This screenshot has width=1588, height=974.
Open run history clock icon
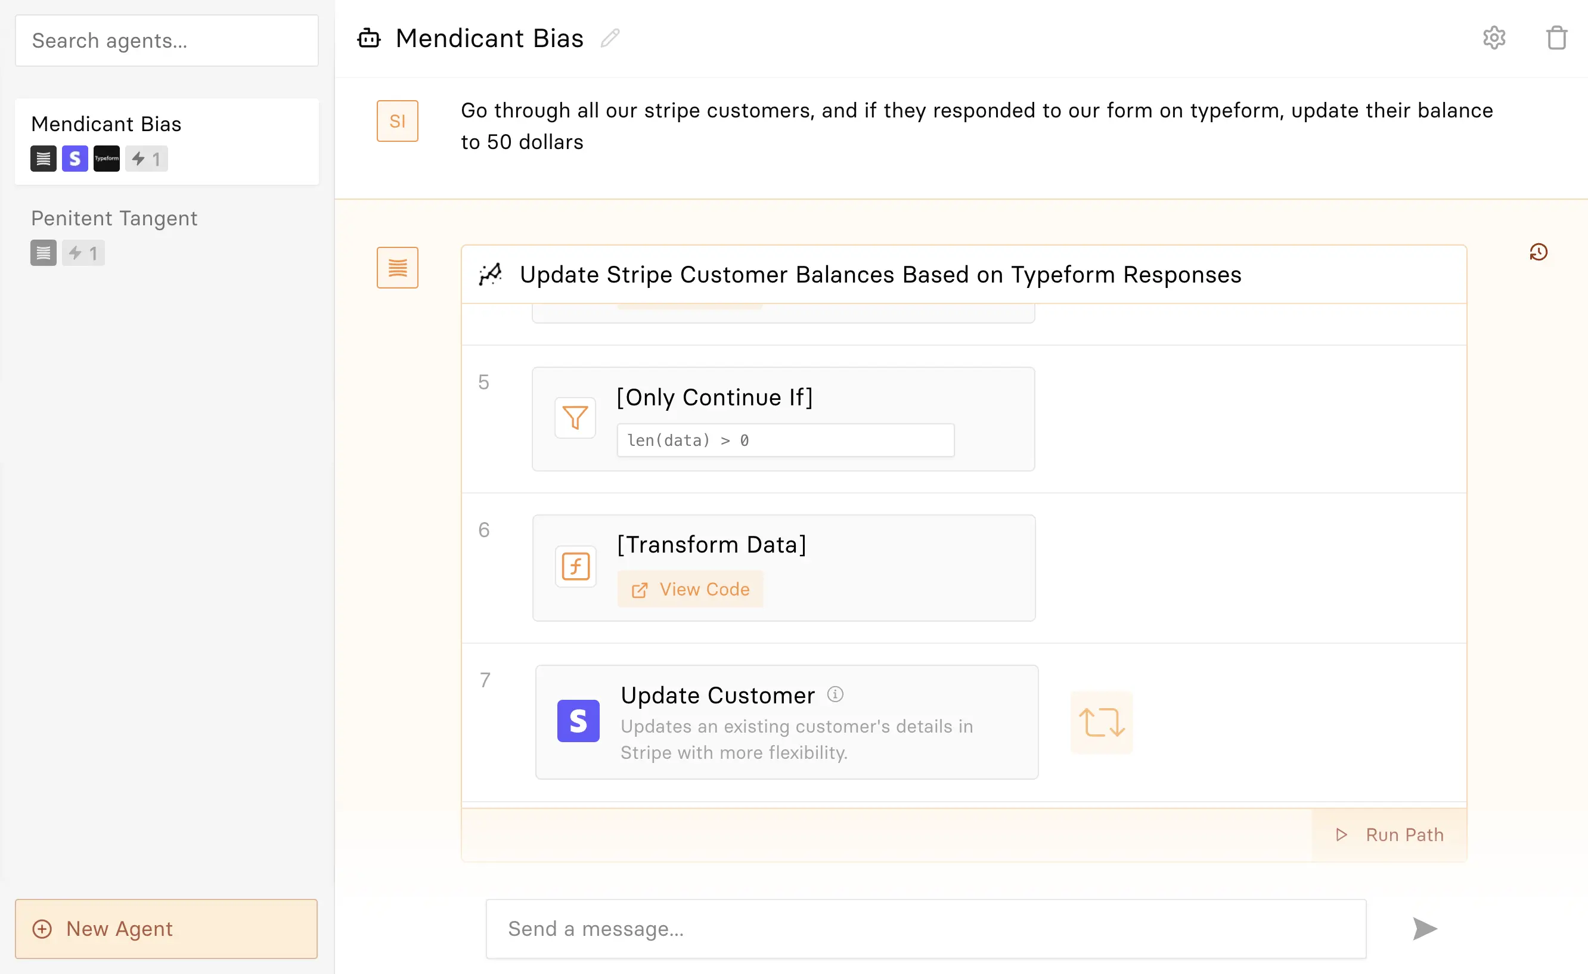(1539, 252)
